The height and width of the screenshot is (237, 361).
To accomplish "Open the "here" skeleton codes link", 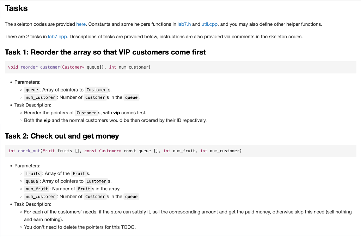I will coord(81,24).
